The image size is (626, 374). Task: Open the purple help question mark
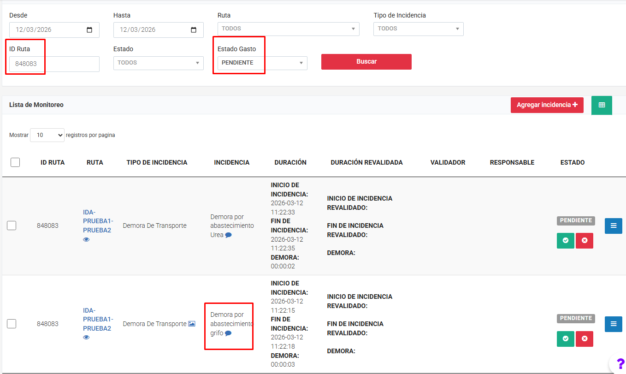[620, 363]
